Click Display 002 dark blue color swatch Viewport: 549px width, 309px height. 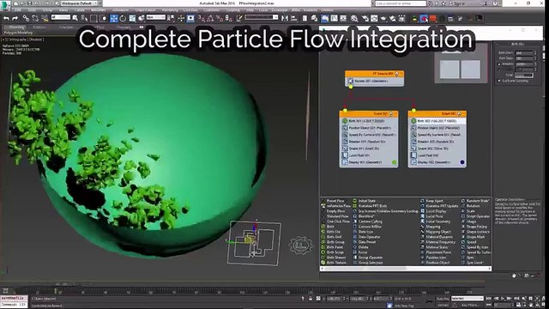(462, 162)
